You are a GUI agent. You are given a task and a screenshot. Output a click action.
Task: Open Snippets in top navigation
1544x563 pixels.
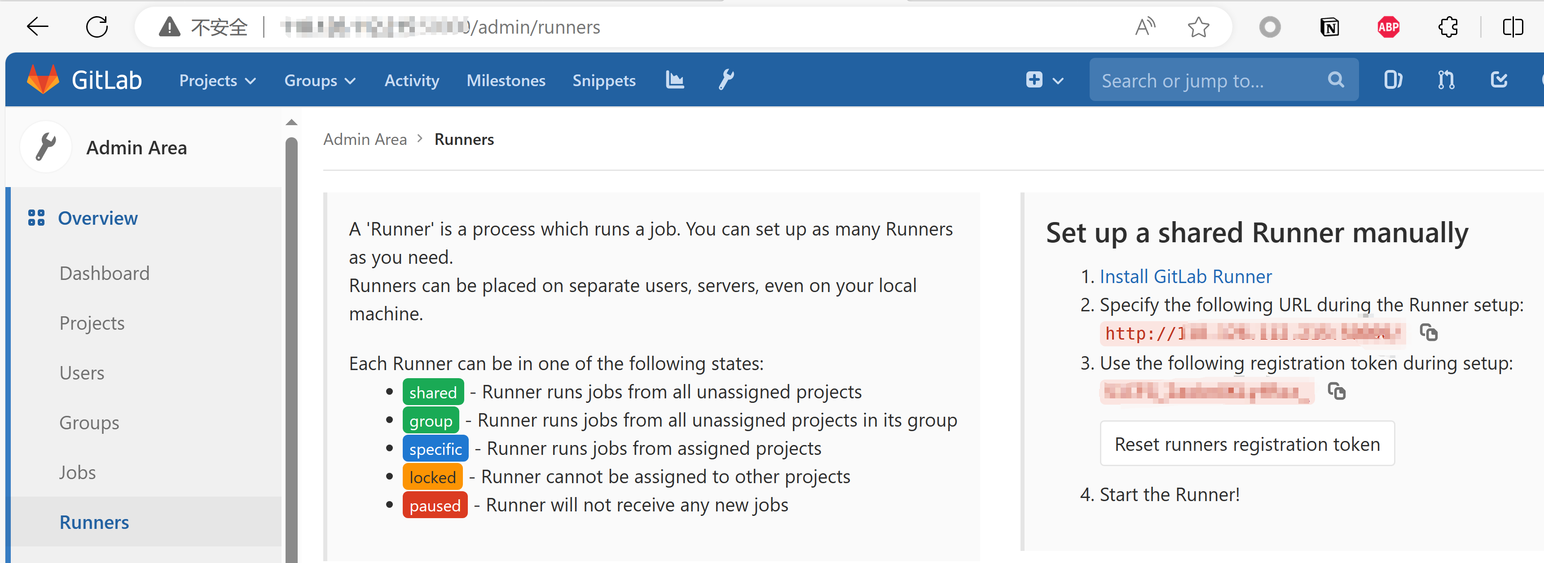[603, 80]
